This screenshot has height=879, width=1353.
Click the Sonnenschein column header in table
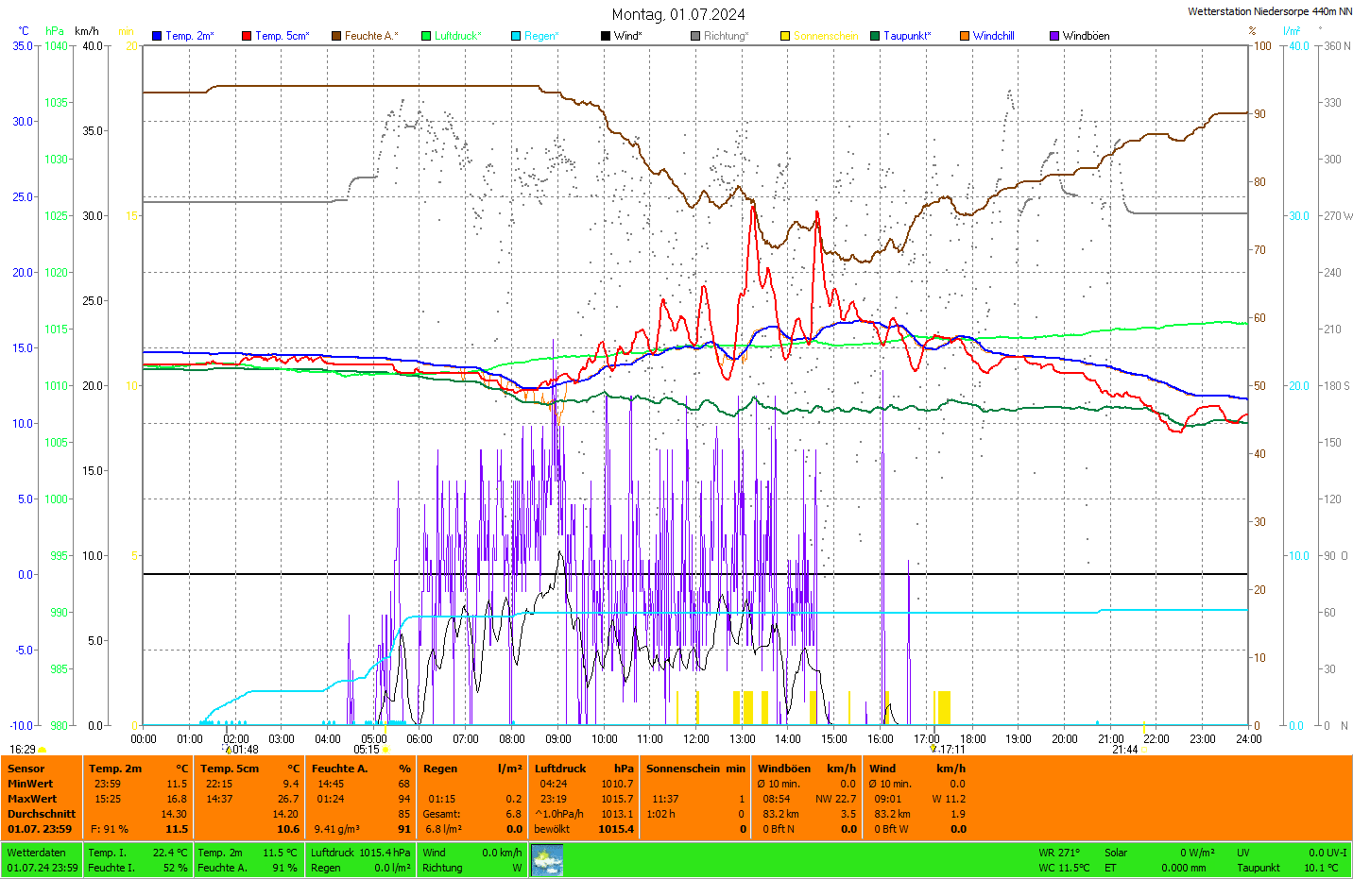coord(681,769)
